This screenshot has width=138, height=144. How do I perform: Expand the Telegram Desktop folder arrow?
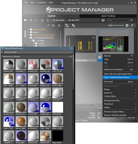coord(29,29)
